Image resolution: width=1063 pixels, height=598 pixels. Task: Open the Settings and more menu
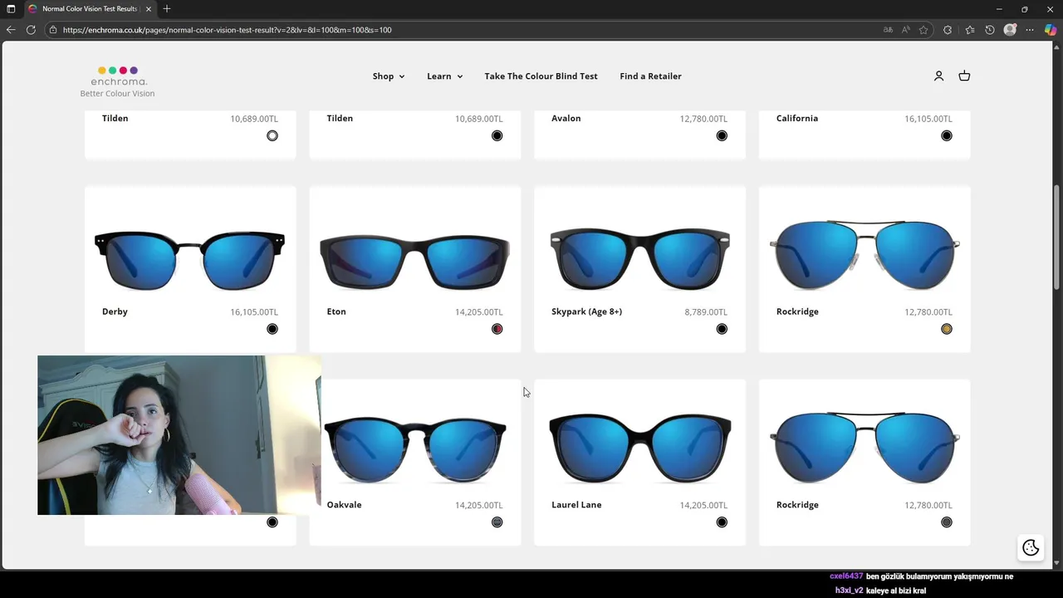point(1030,30)
